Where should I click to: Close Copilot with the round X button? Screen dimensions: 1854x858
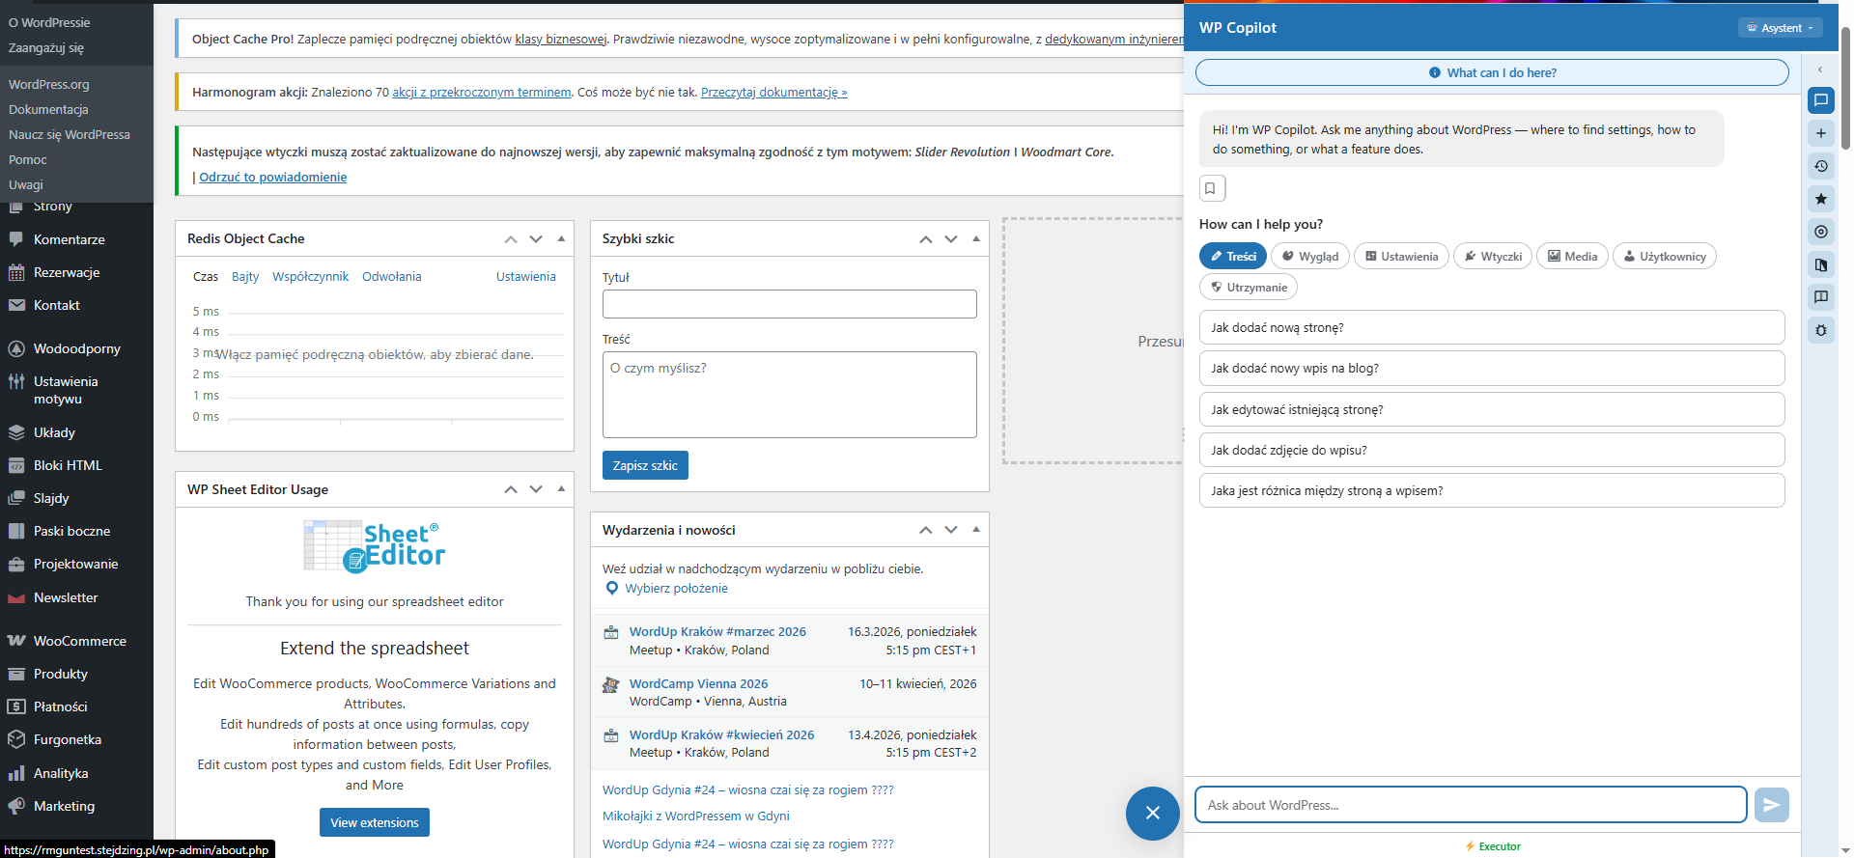pos(1152,813)
